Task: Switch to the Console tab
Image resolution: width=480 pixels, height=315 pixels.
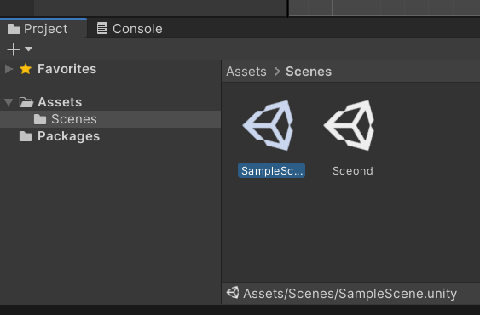Action: [130, 29]
